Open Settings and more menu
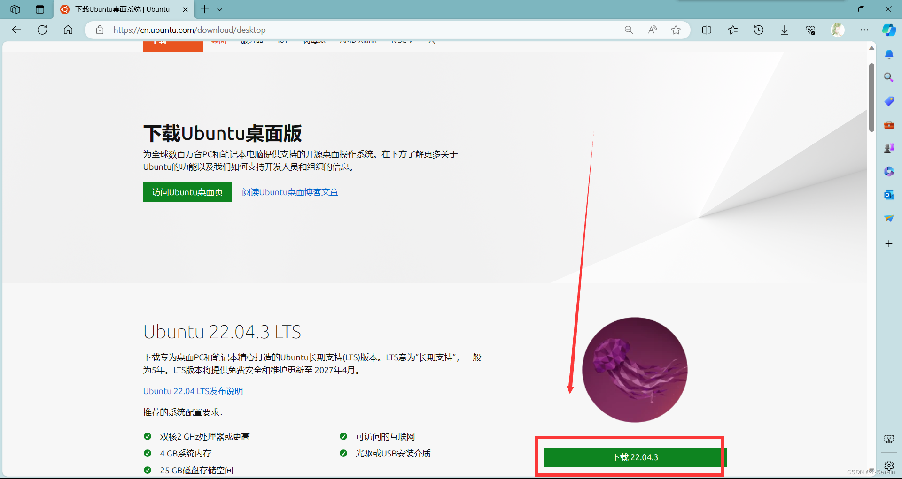Image resolution: width=902 pixels, height=479 pixels. [x=864, y=30]
